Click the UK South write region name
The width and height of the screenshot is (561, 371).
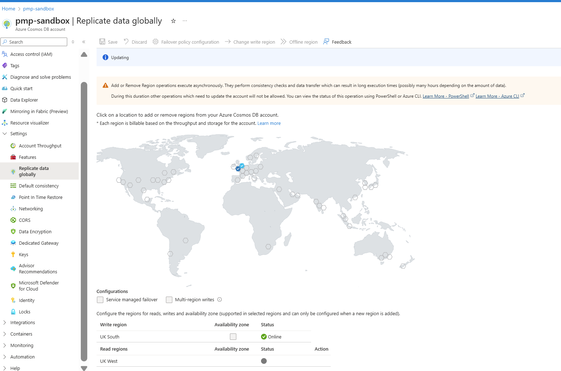tap(110, 337)
